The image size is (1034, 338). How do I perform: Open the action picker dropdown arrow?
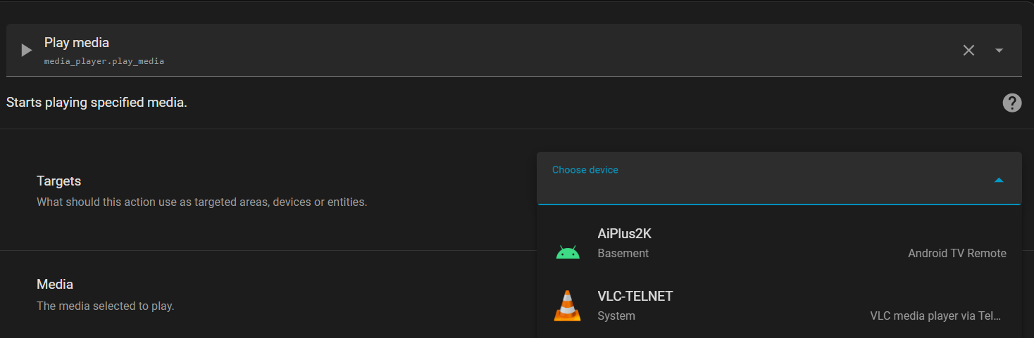[999, 51]
